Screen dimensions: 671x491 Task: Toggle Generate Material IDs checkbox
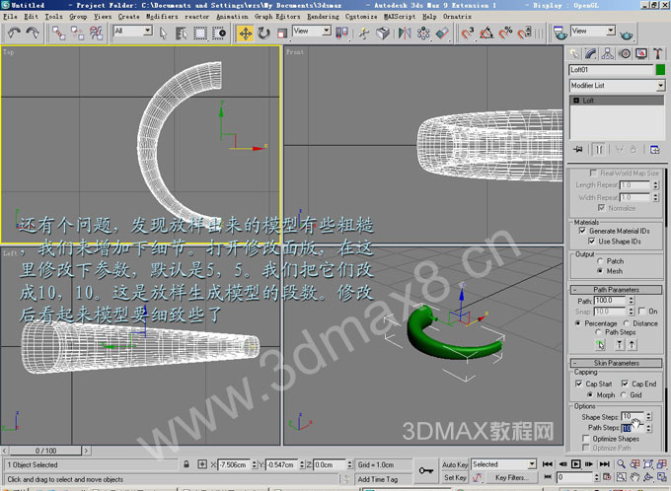tap(582, 231)
